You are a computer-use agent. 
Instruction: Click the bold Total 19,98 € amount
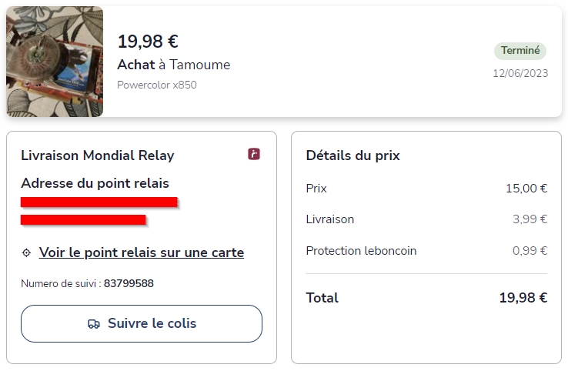pyautogui.click(x=523, y=298)
